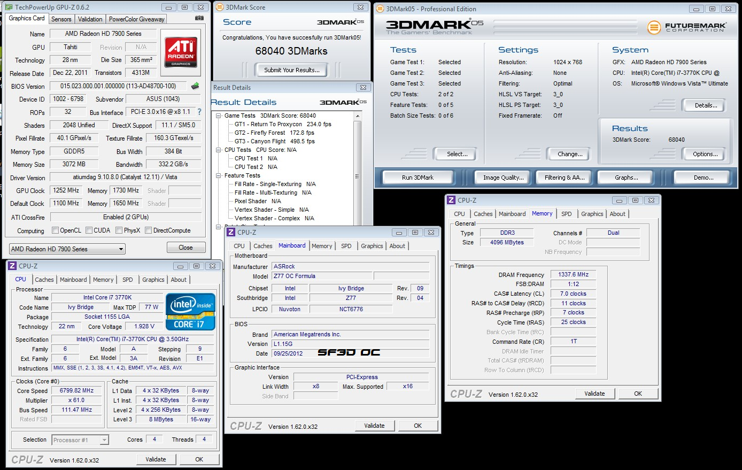742x470 pixels.
Task: Click the Z icon of the CPU-Z Mainboard window
Action: tap(231, 232)
